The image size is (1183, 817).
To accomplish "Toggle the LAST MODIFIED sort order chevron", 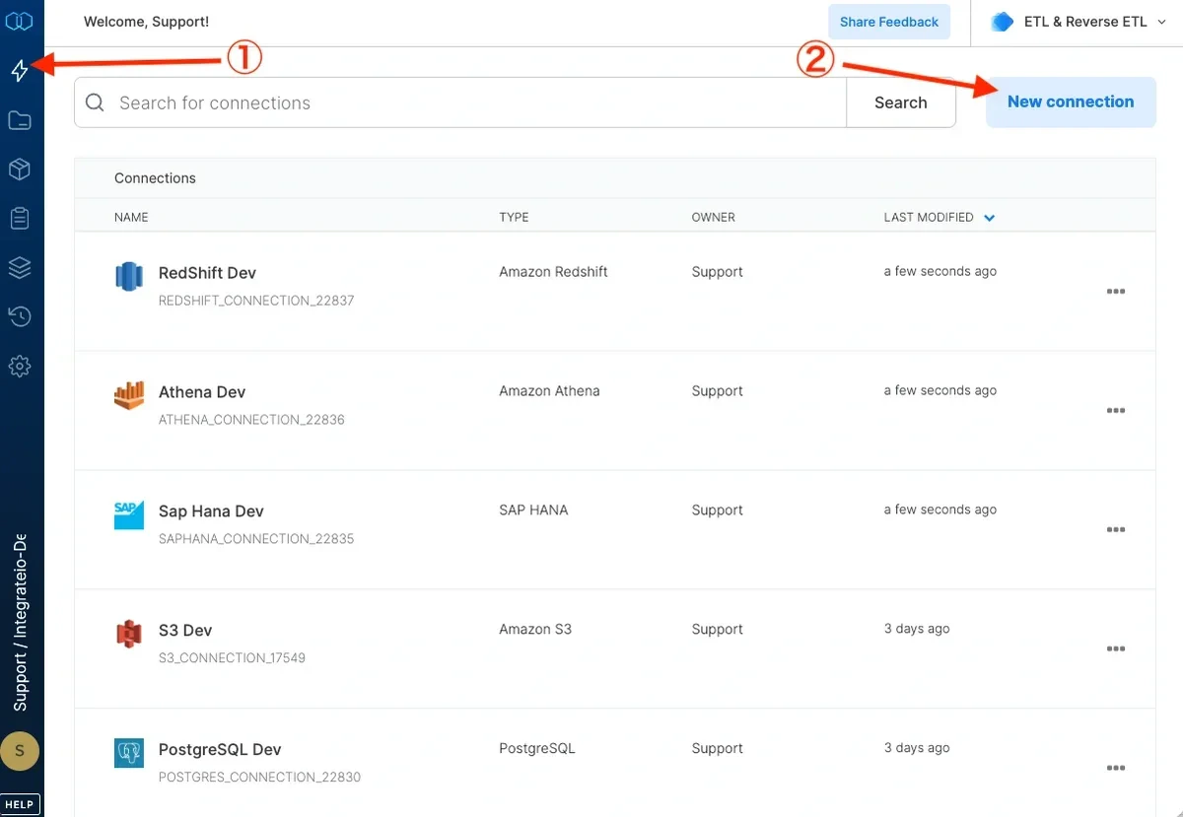I will pos(989,217).
